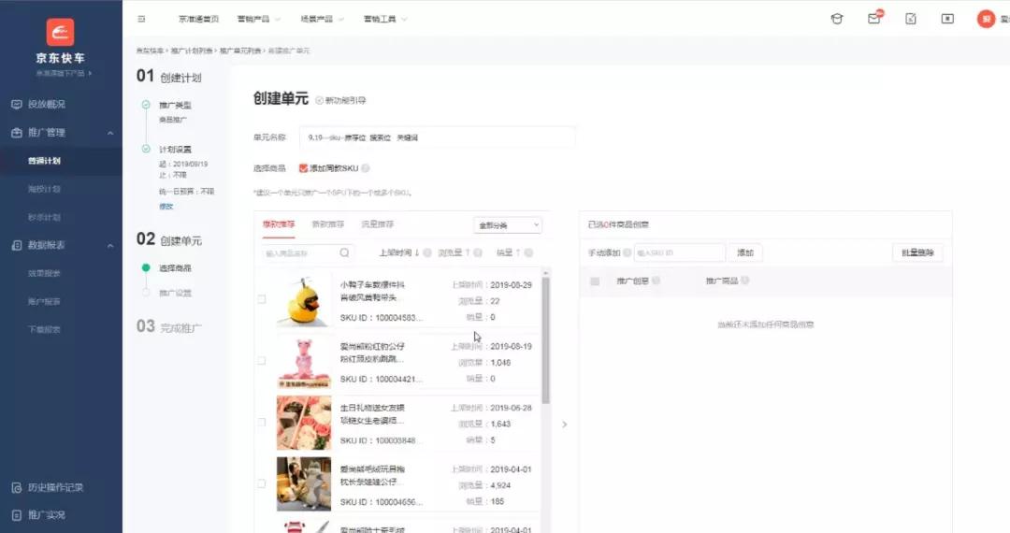Click help icon beside 推广创意 column

(x=656, y=281)
